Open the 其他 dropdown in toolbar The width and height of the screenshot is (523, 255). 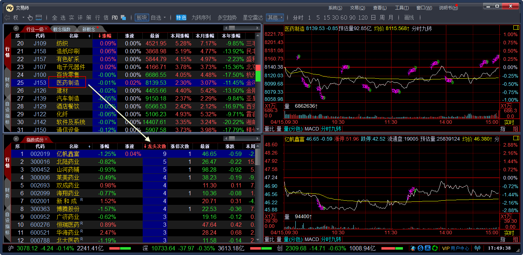click(275, 18)
